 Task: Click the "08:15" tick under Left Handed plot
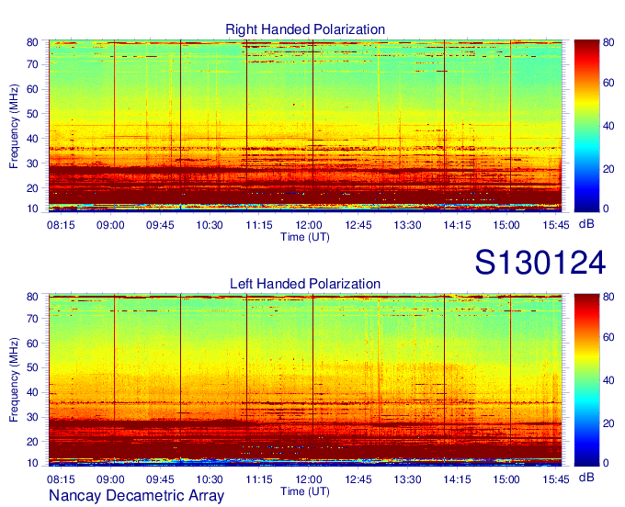pyautogui.click(x=61, y=479)
